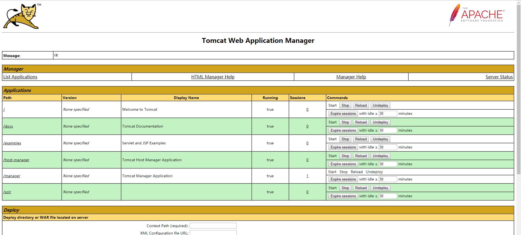Click the Apache Software Foundation logo
521x235 pixels.
coord(476,15)
